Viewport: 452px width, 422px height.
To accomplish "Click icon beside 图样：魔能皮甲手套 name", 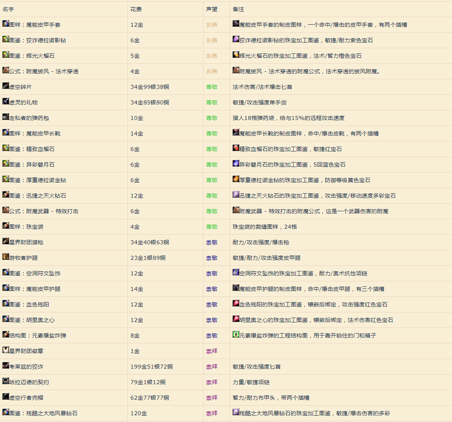I will click(x=6, y=24).
